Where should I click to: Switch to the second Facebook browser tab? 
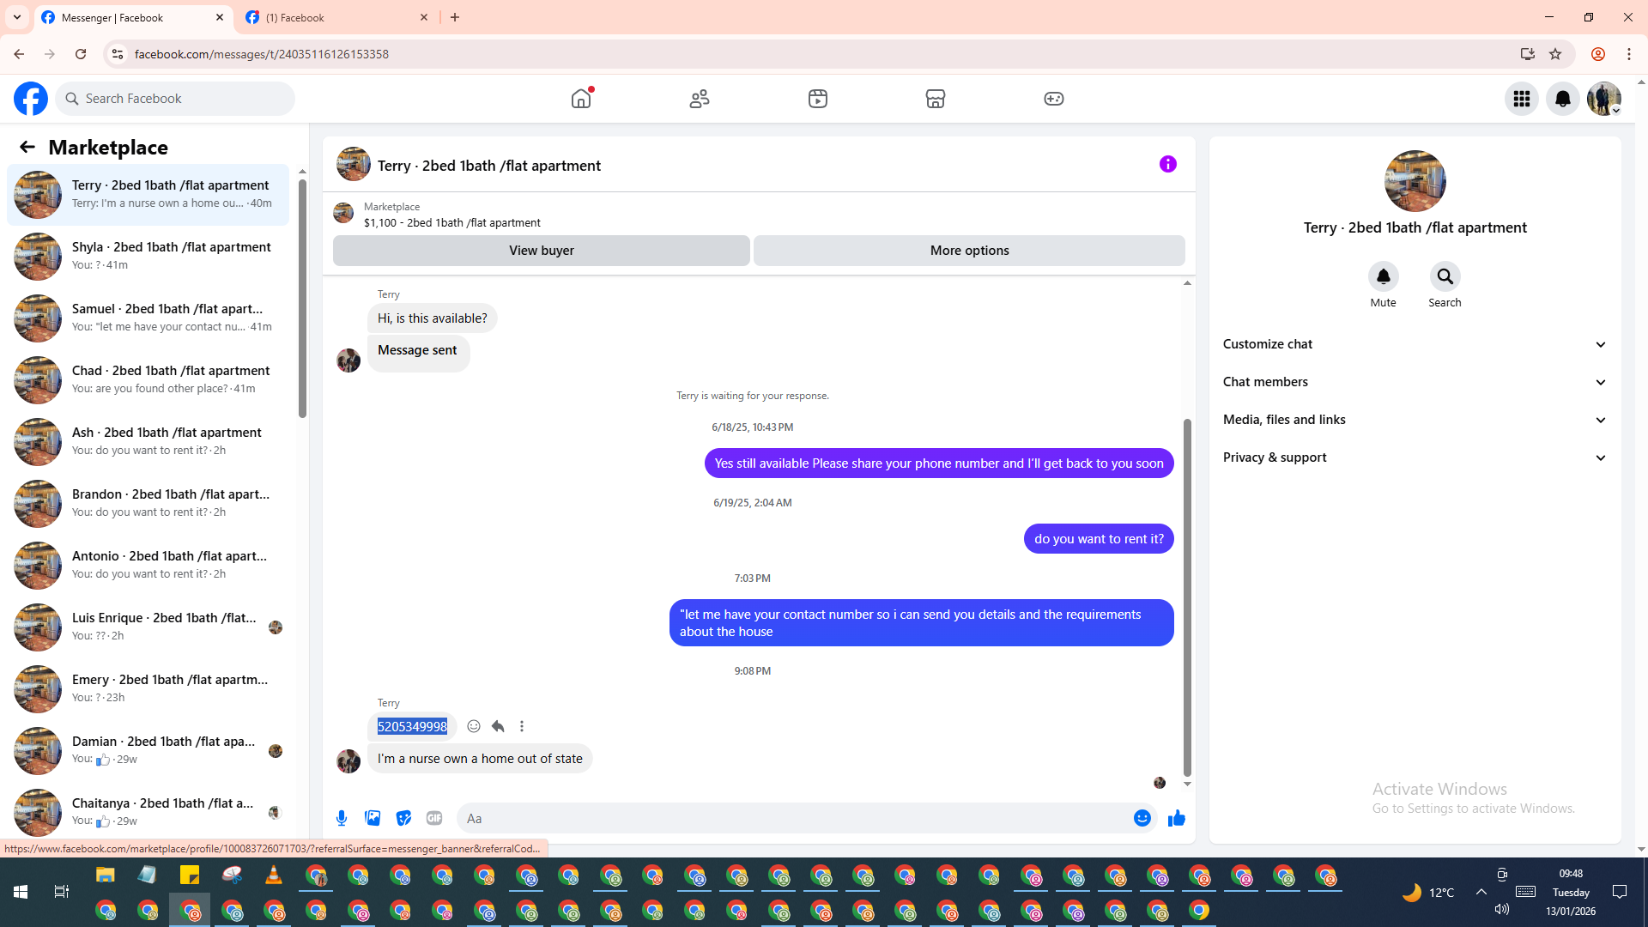click(336, 17)
